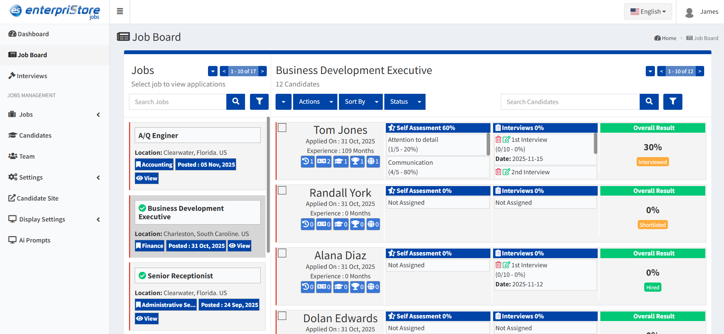Open the English language dropdown
Screen dimensions: 724x334
tap(648, 11)
